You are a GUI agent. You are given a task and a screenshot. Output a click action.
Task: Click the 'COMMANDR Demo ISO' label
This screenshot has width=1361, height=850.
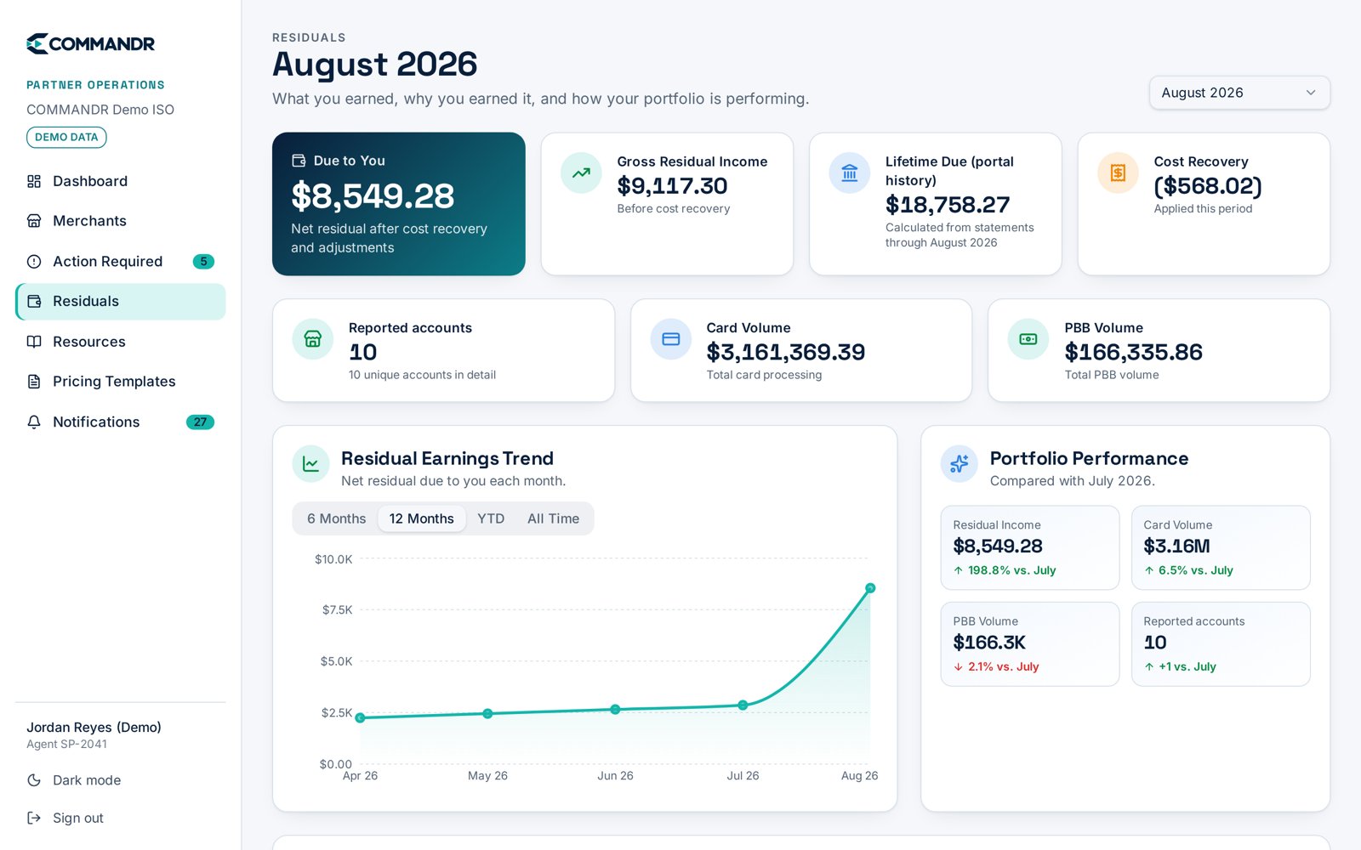pyautogui.click(x=100, y=110)
